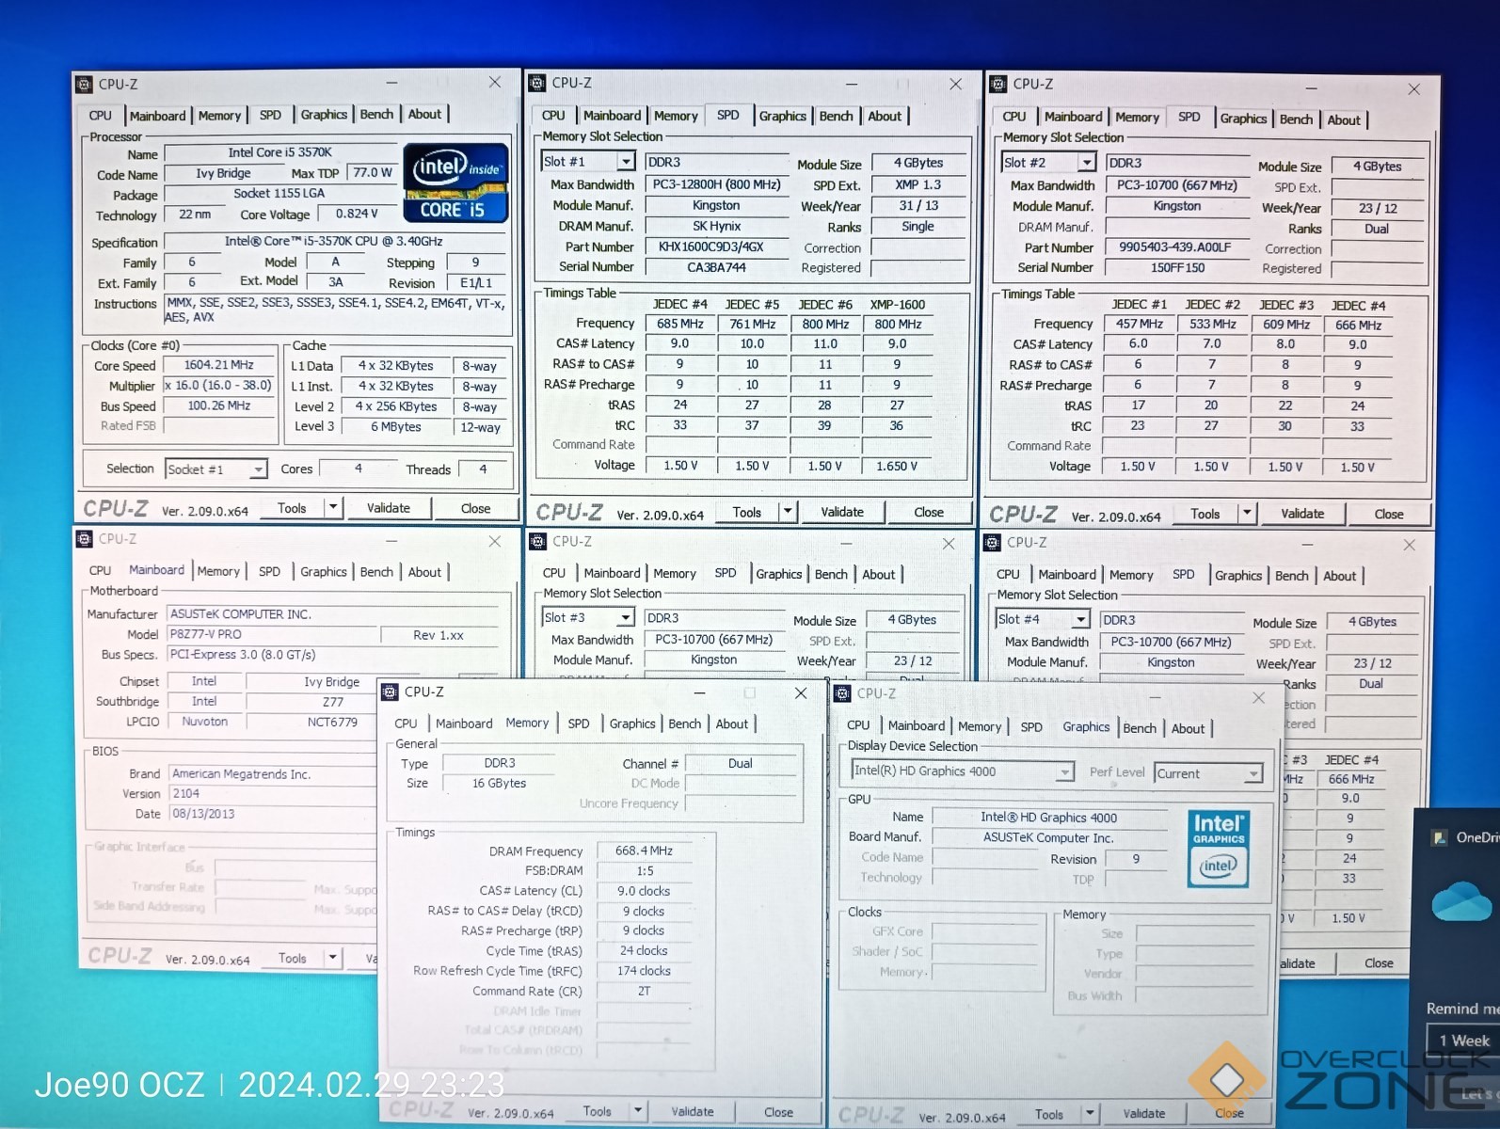1500x1129 pixels.
Task: Open CPU tab in the Graphics window
Action: click(x=858, y=725)
